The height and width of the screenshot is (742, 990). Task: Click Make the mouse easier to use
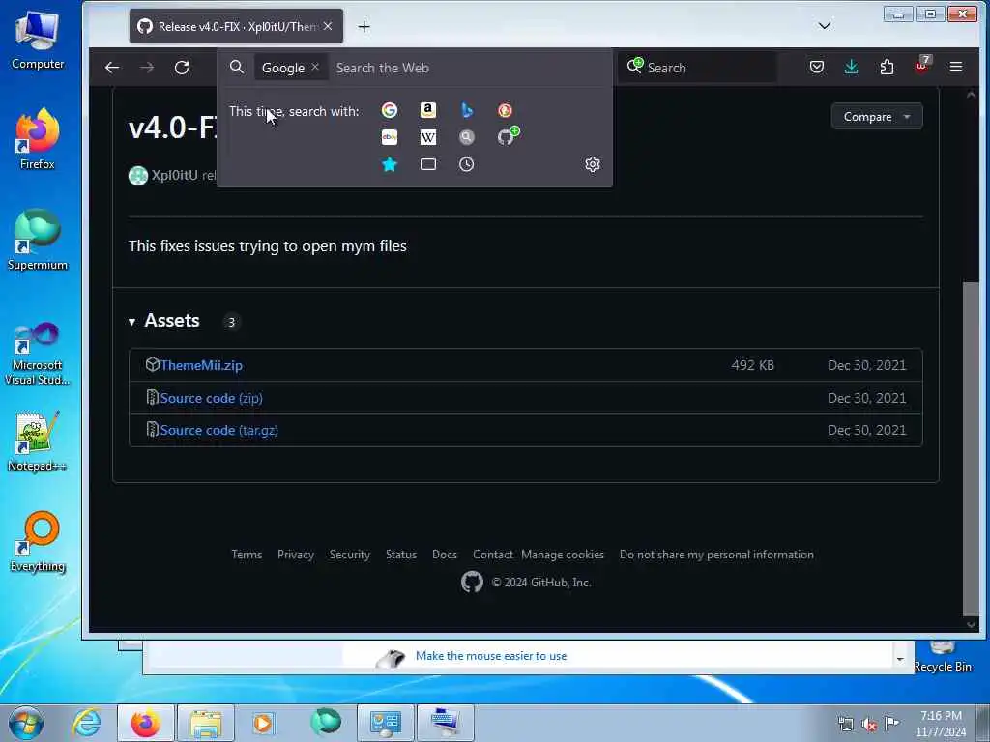(490, 656)
